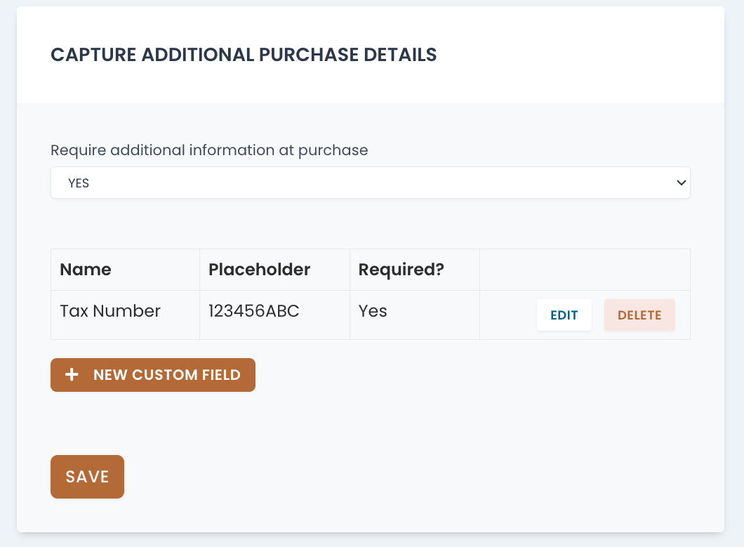Open the additional information requirement dropdown
Screen dimensions: 744x547
click(x=370, y=183)
